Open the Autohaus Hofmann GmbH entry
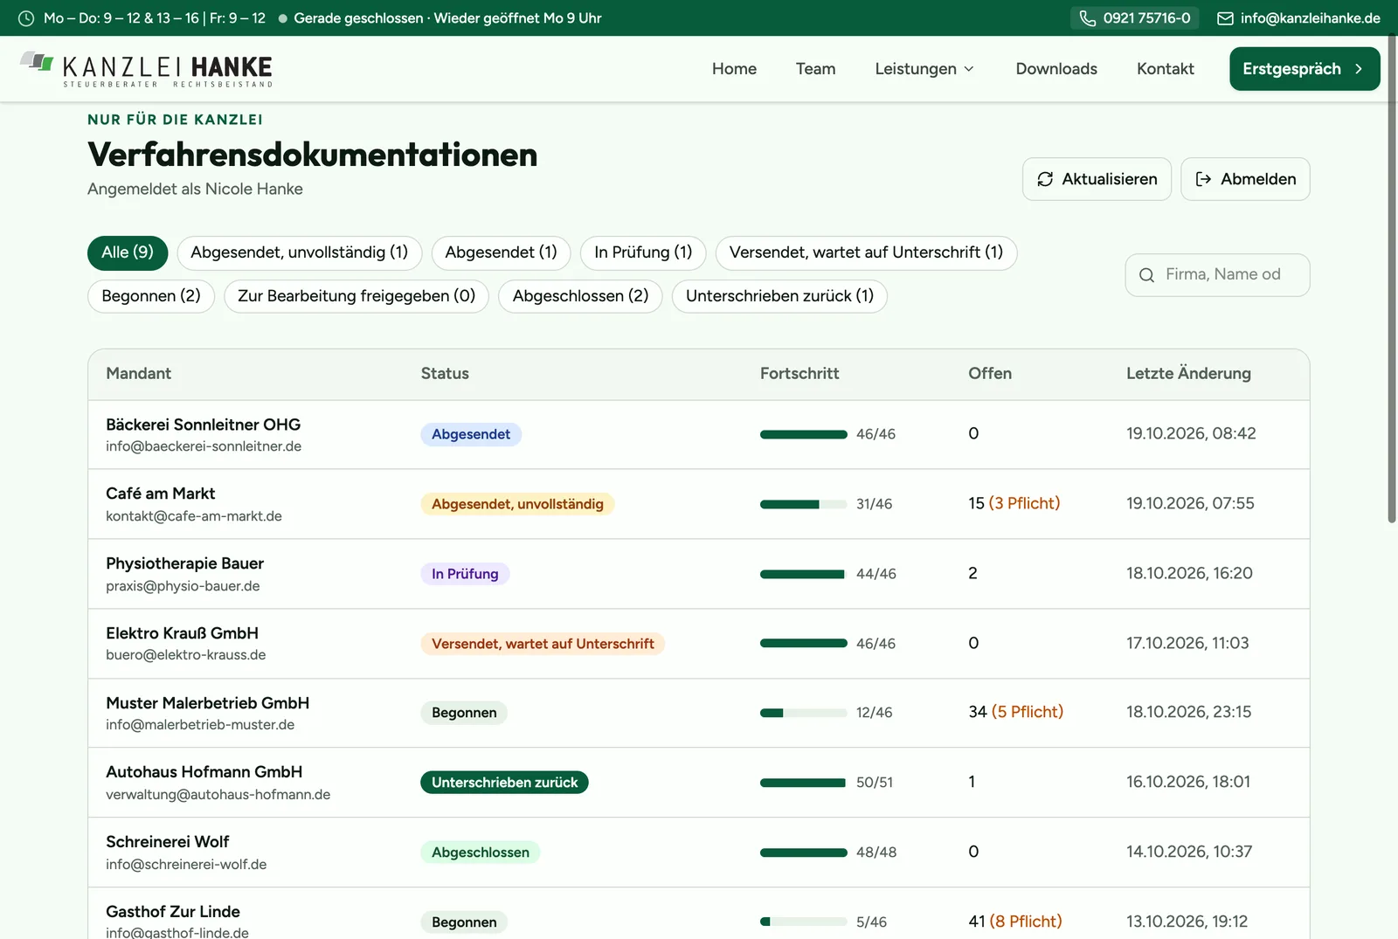Screen dimensions: 1398x939 pyautogui.click(x=698, y=783)
